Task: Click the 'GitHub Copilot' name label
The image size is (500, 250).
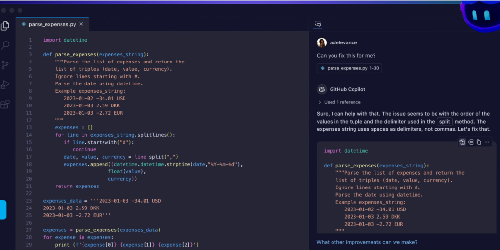Action: click(347, 89)
